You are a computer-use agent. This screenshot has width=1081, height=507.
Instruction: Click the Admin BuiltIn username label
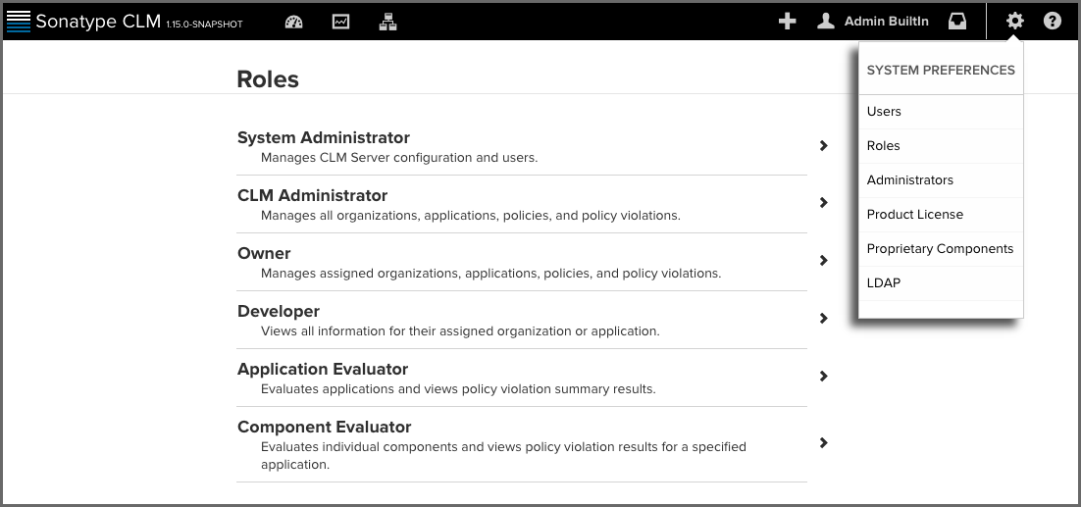(x=887, y=22)
